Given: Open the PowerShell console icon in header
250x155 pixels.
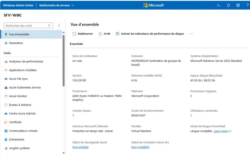Looking at the screenshot, I should 219,5.
